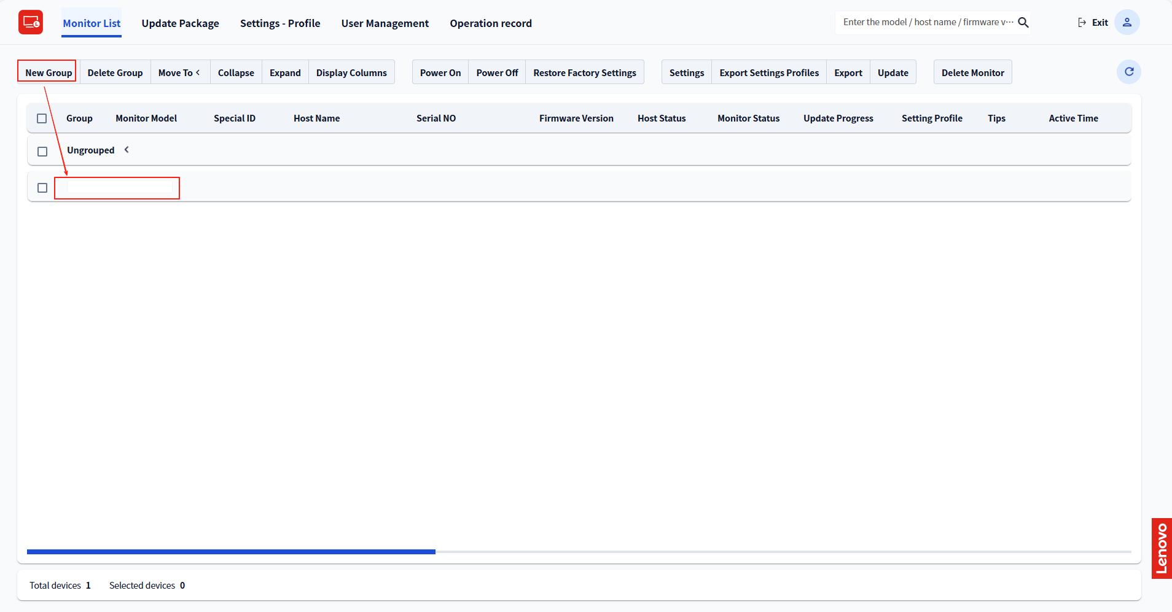Toggle the select-all header checkbox
This screenshot has width=1172, height=612.
[42, 118]
